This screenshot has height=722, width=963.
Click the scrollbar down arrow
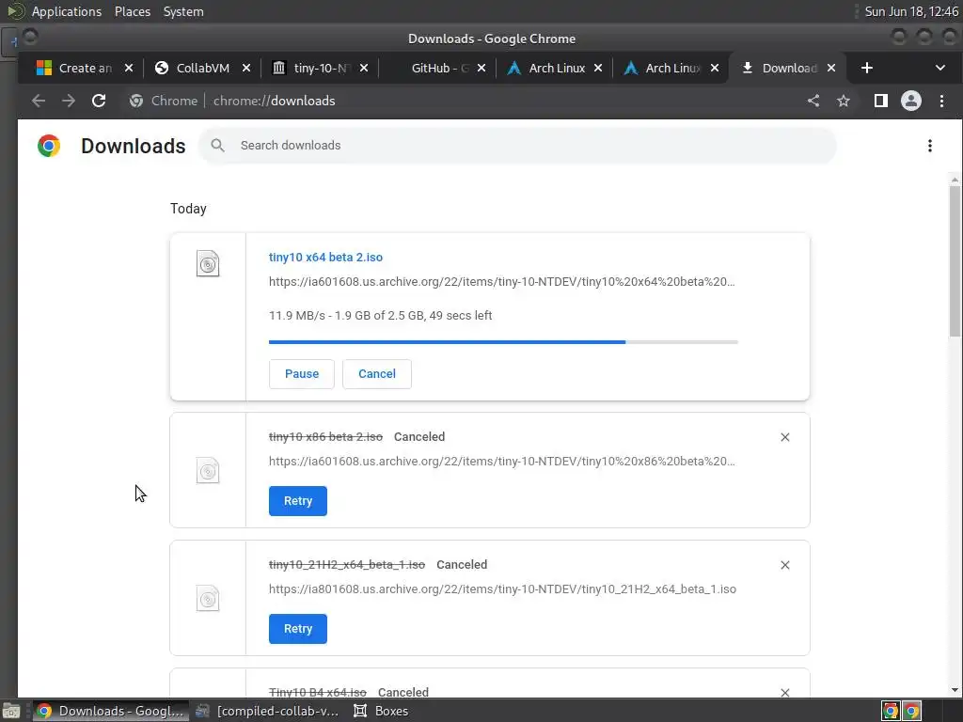[955, 691]
